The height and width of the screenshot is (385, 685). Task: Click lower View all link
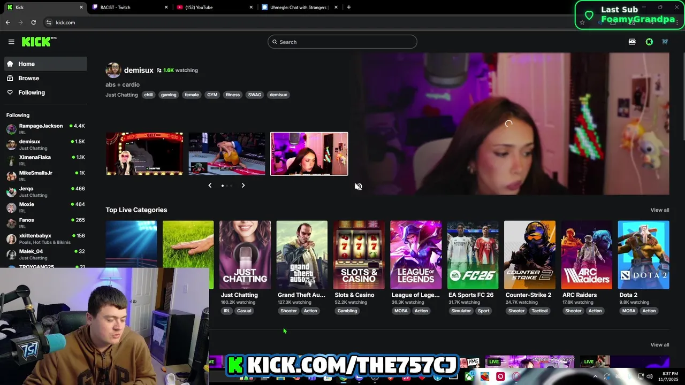click(x=659, y=345)
